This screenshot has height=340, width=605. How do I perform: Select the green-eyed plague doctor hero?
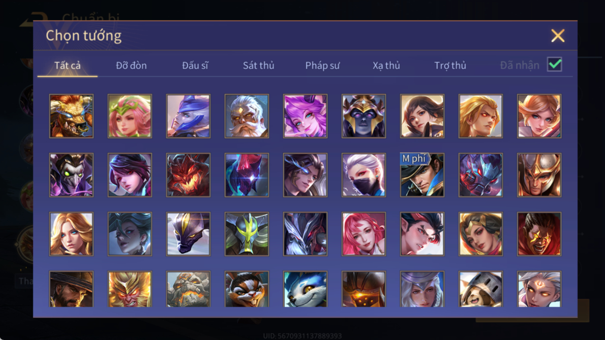tap(71, 175)
